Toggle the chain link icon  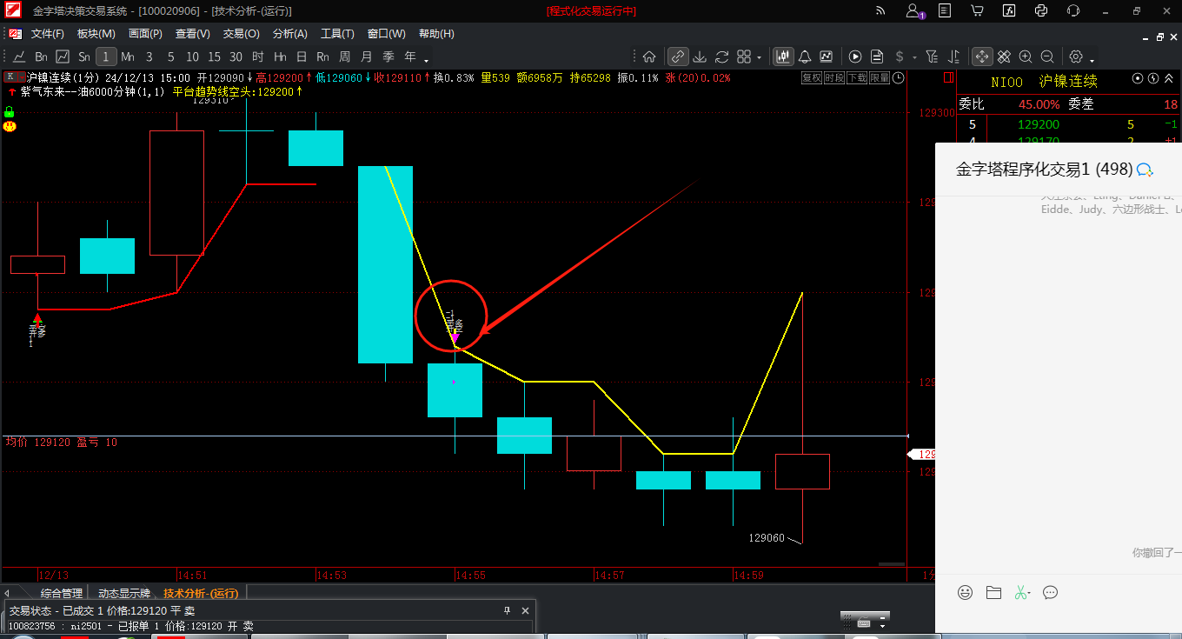pos(678,57)
